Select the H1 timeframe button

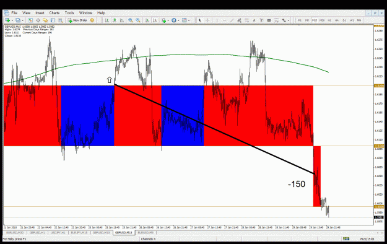pyautogui.click(x=329, y=20)
